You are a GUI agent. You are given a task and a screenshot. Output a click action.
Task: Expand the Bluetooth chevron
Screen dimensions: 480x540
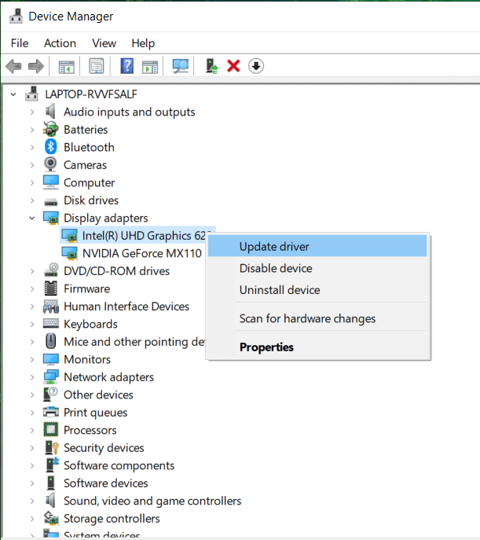(x=32, y=148)
